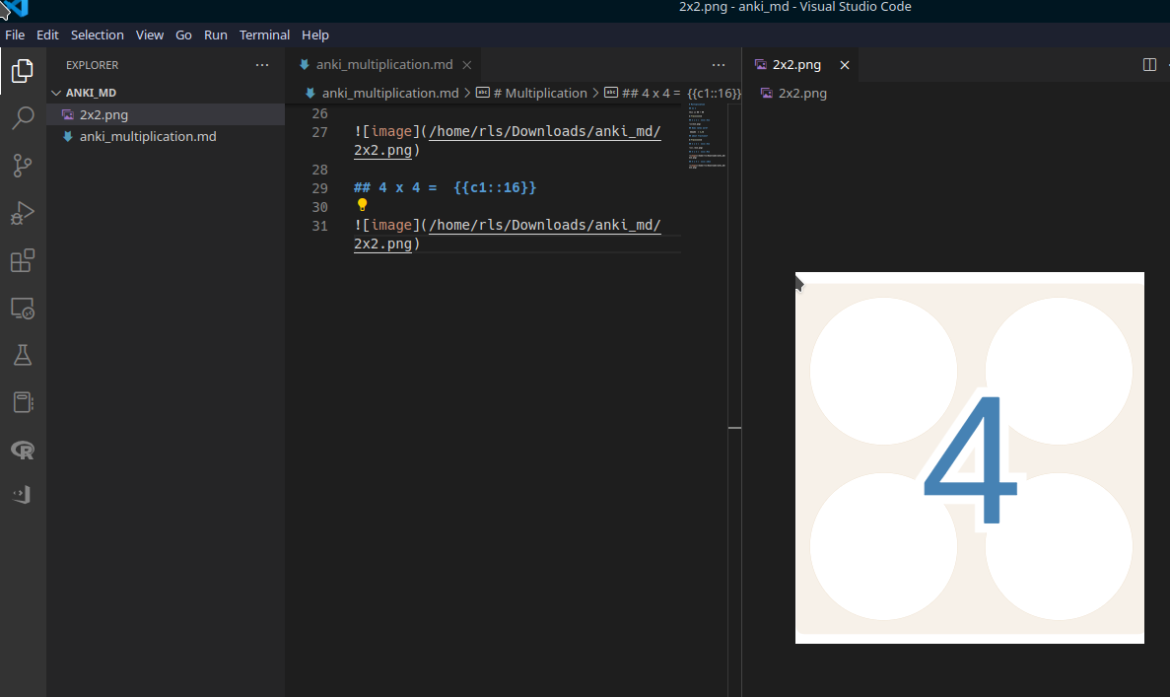Open the Go menu

[183, 35]
